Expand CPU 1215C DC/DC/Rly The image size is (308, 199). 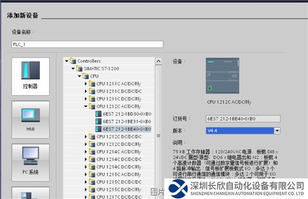[86, 190]
